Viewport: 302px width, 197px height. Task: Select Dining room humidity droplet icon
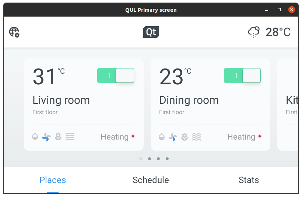[162, 137]
